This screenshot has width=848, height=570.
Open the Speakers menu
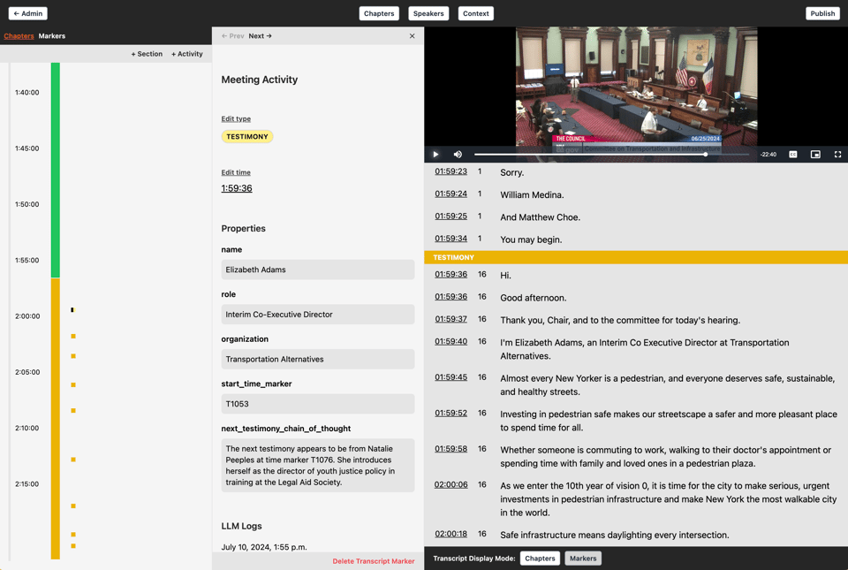[428, 13]
